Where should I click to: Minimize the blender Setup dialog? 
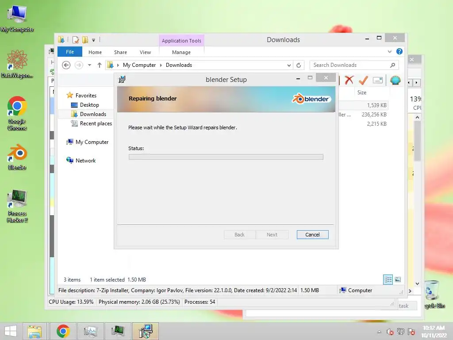(298, 78)
